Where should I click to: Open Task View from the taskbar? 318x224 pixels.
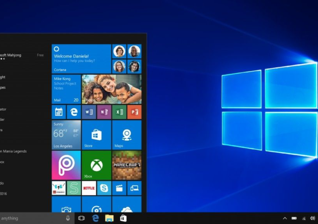click(x=81, y=218)
